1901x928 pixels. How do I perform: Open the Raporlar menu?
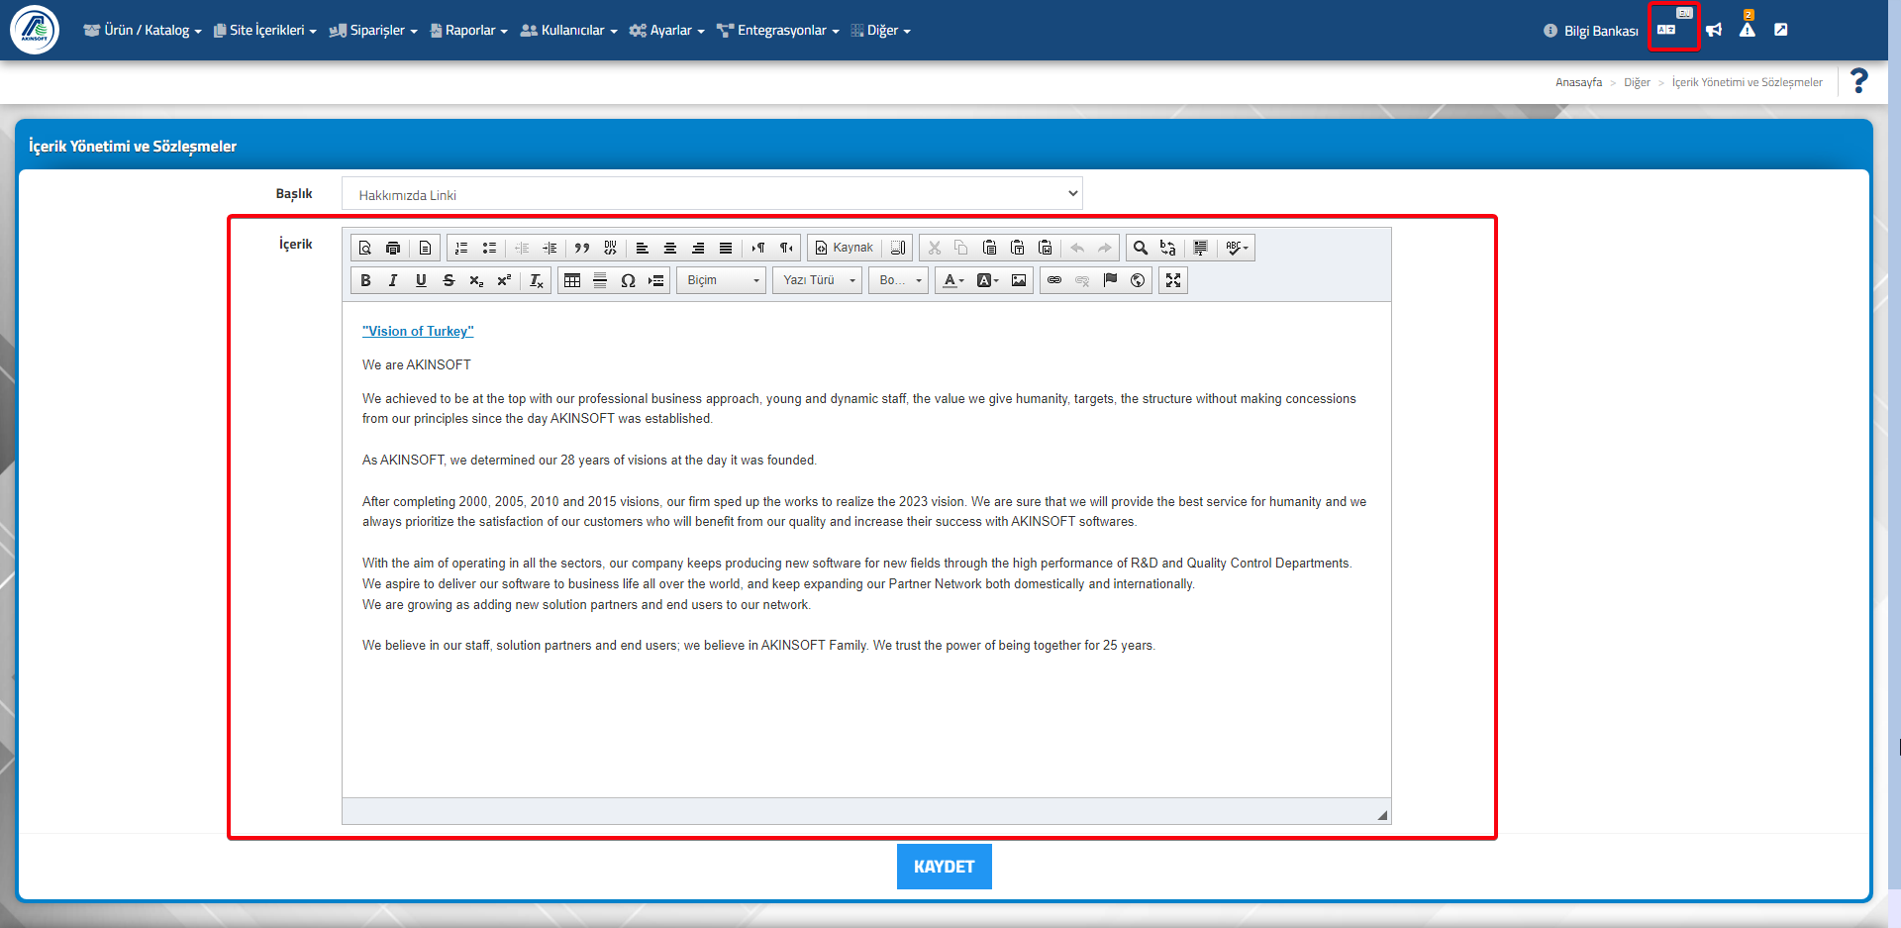(469, 31)
